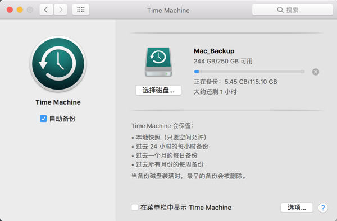Enable 在菜单栏中显示 Time Machine checkbox
Viewport: 337px width, 221px height.
135,208
